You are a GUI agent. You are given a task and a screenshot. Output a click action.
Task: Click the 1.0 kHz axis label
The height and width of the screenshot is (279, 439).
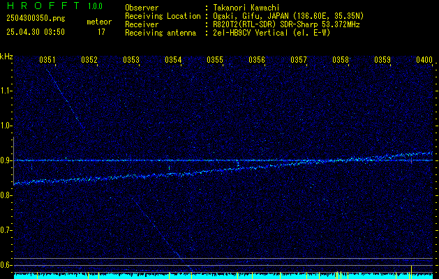(x=6, y=126)
